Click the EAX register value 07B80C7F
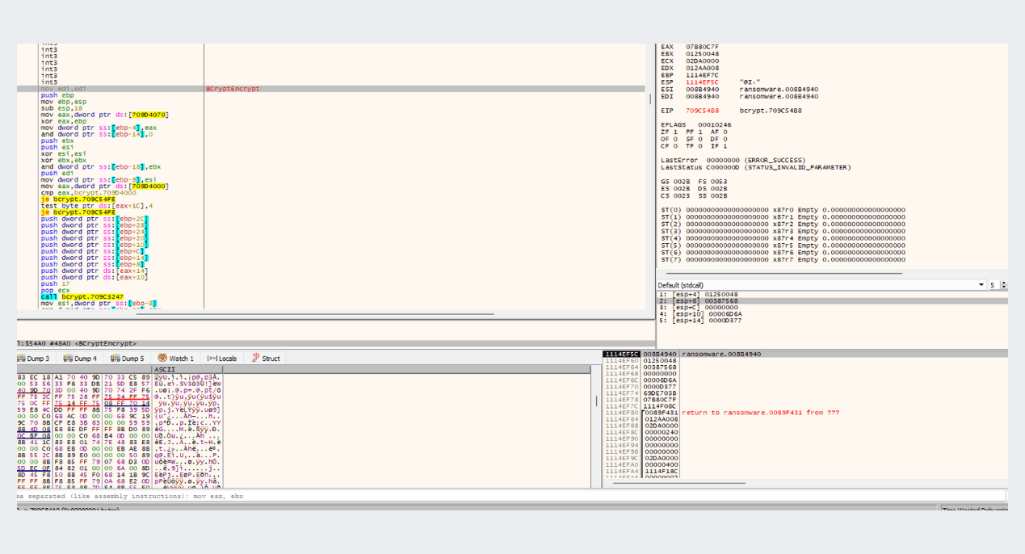This screenshot has width=1025, height=554. 702,47
